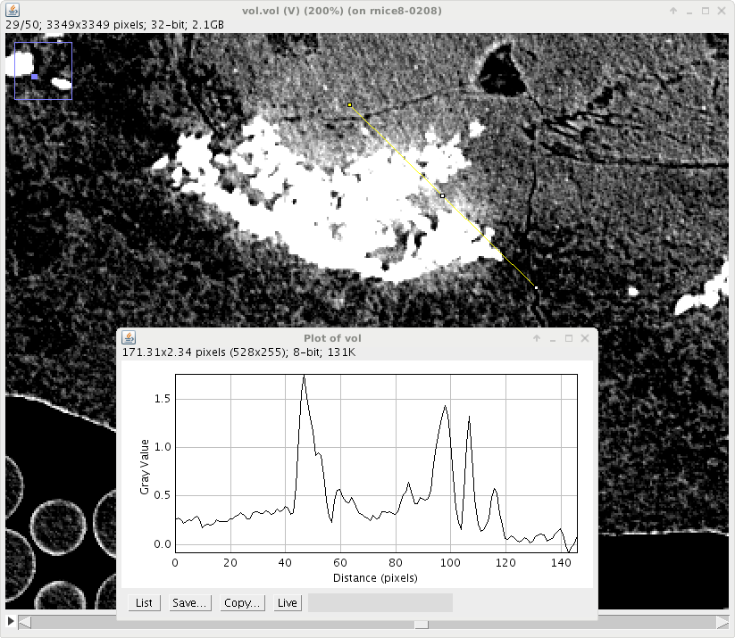Click the Java icon in Plot of vol window
This screenshot has height=638, width=735.
click(129, 337)
